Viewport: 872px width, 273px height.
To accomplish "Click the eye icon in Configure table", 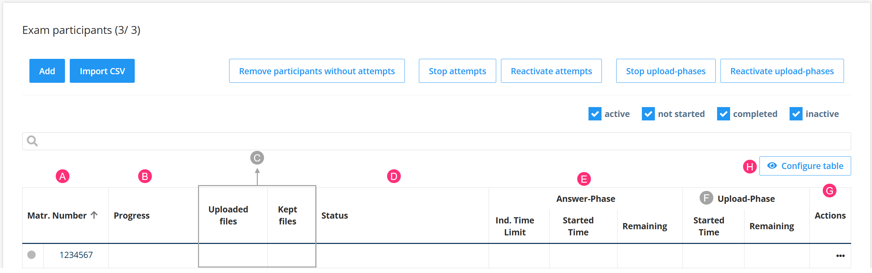I will (772, 166).
